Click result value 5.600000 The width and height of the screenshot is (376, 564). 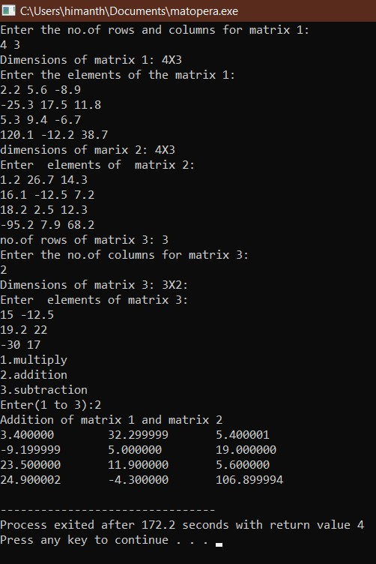pyautogui.click(x=243, y=465)
